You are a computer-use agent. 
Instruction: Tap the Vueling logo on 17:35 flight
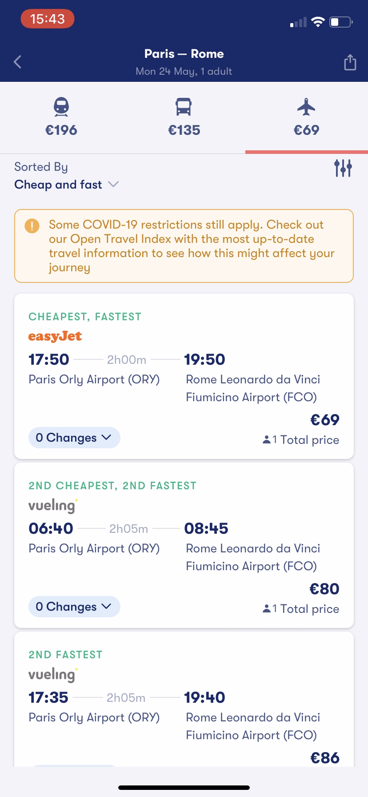(53, 675)
